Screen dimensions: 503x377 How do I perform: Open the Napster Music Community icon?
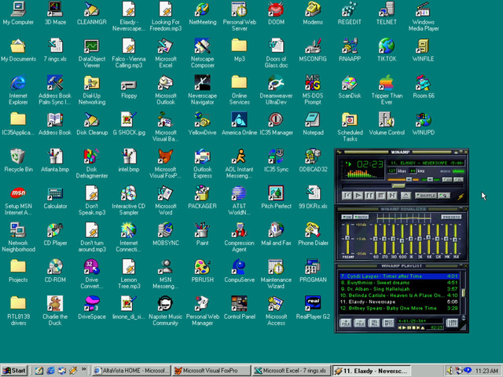click(x=165, y=303)
